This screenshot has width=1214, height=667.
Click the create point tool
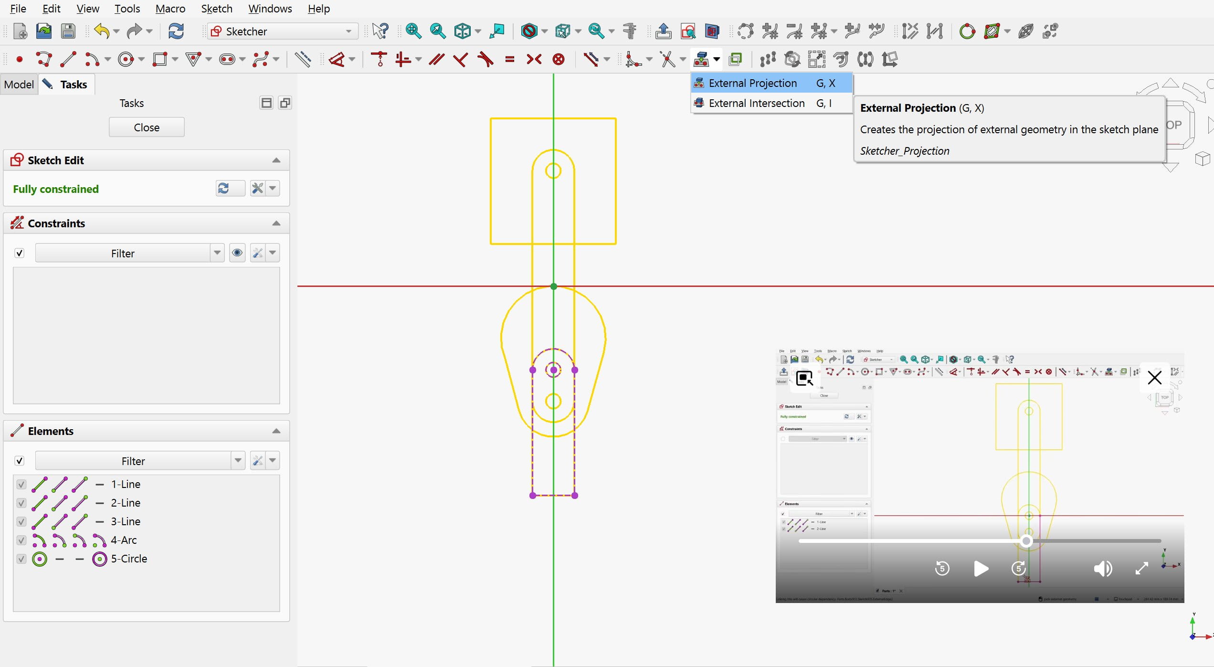click(20, 59)
